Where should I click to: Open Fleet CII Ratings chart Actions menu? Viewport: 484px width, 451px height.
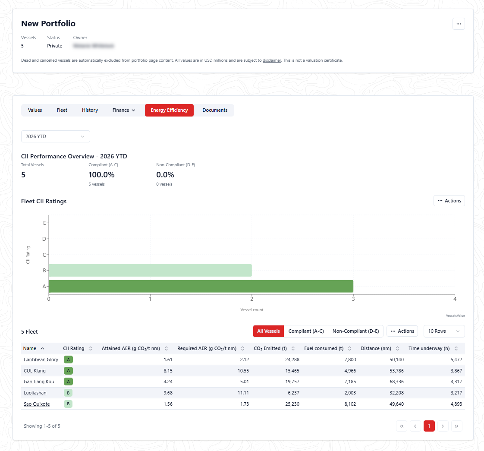pyautogui.click(x=449, y=201)
